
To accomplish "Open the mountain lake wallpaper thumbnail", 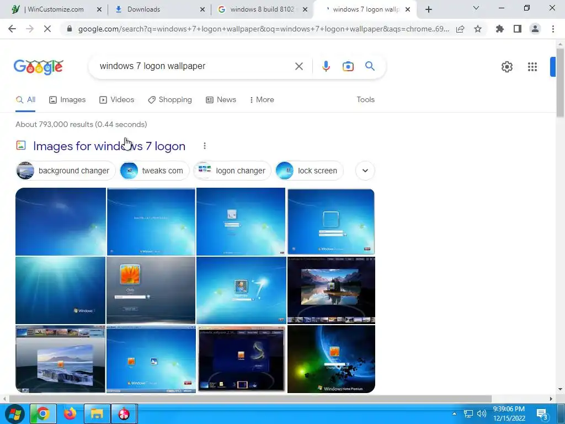I will [x=331, y=290].
